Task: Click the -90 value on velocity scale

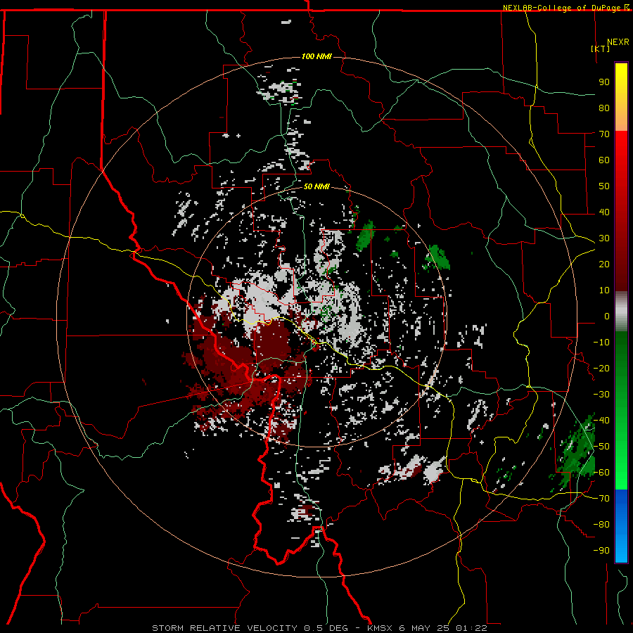Action: click(x=601, y=551)
